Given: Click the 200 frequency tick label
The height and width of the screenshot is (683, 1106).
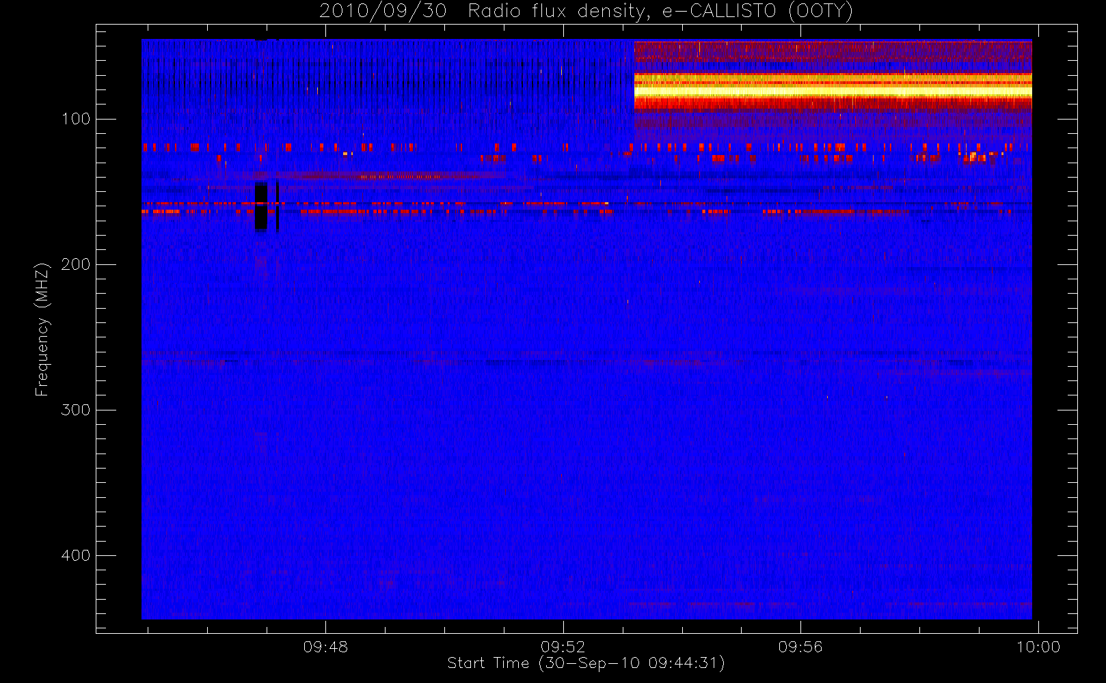Looking at the screenshot, I should (x=75, y=264).
